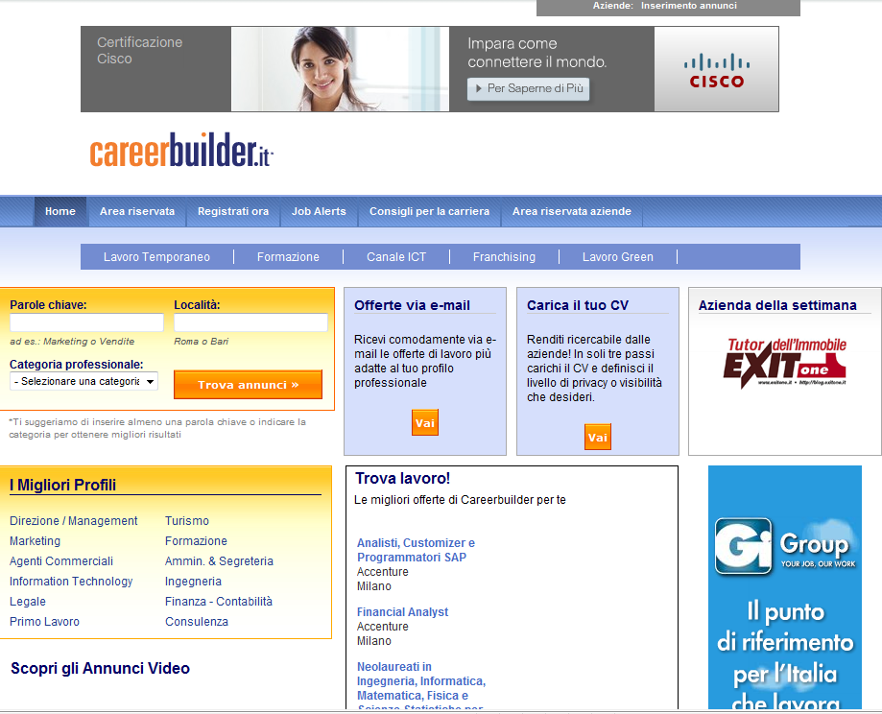Click the woman photo in Cisco banner
The height and width of the screenshot is (714, 882).
click(340, 69)
